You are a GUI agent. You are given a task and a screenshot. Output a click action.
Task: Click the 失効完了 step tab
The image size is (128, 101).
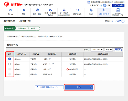[34, 28]
